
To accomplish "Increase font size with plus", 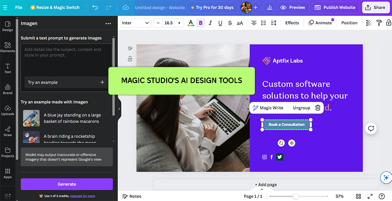I will pos(179,23).
